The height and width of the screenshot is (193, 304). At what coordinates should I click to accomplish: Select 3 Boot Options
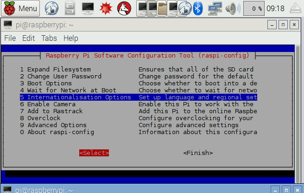[139, 84]
